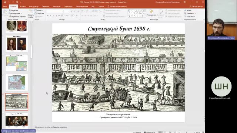237x133 pixels.
Task: Click the Find (Найти) button
Action: [x=188, y=10]
